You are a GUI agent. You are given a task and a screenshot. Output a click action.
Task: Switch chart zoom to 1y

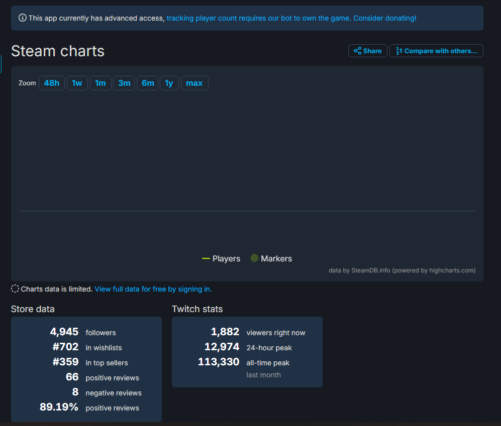tap(169, 83)
